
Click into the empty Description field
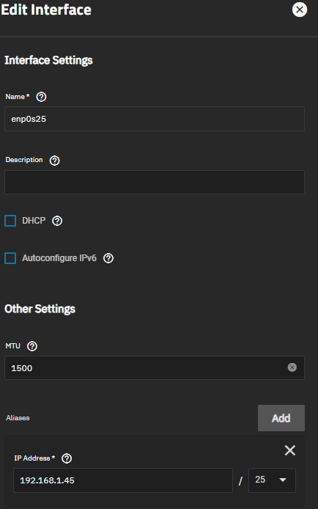click(155, 182)
